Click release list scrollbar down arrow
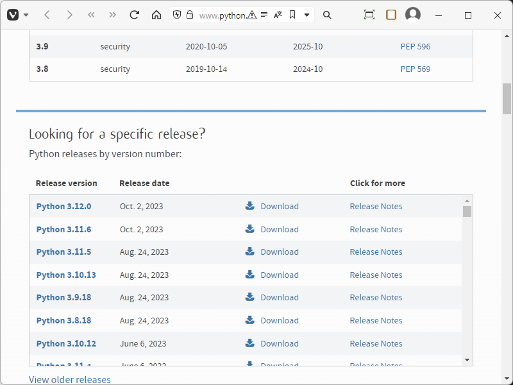Screen dimensions: 513x385 467,360
